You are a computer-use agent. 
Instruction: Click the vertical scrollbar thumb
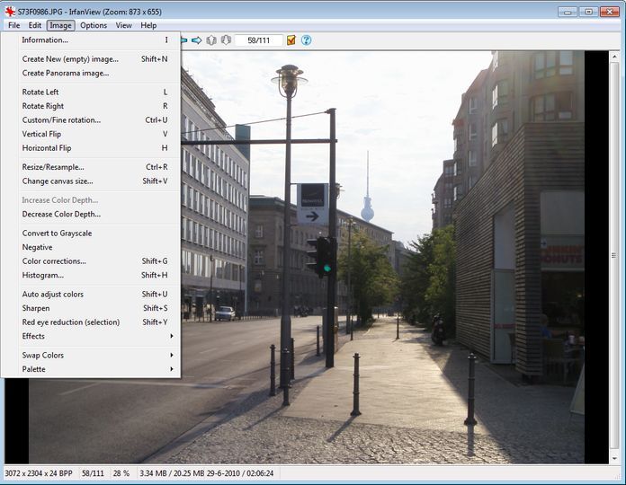(x=614, y=255)
